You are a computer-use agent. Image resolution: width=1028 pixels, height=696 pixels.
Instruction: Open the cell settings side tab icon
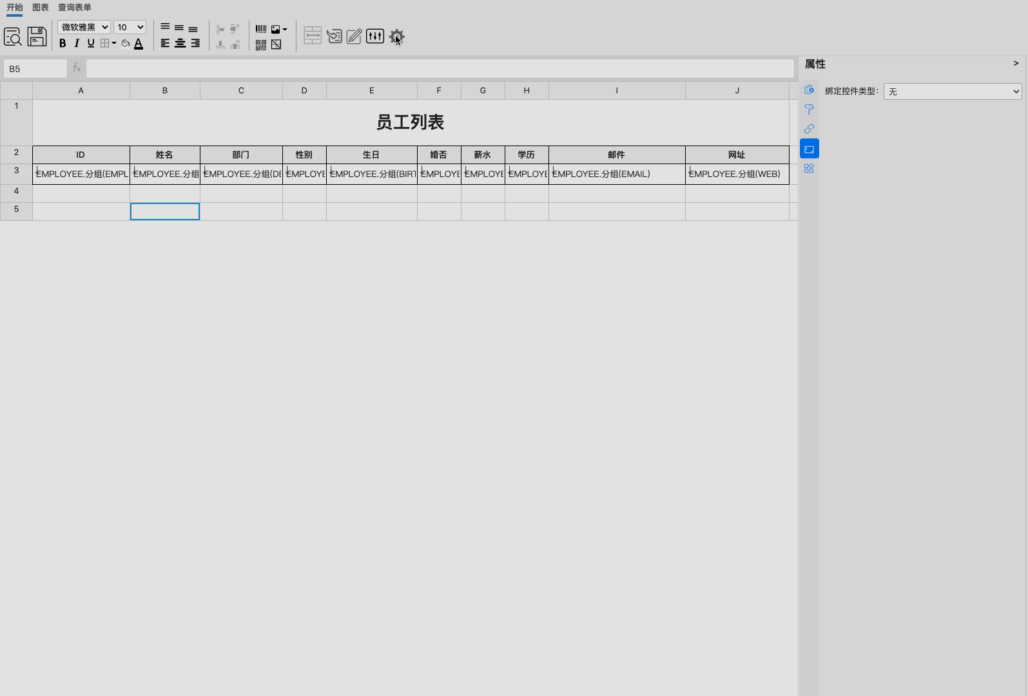pyautogui.click(x=810, y=89)
